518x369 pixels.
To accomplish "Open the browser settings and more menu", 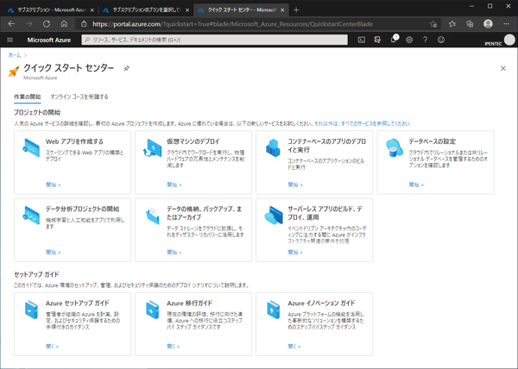I will (x=507, y=24).
